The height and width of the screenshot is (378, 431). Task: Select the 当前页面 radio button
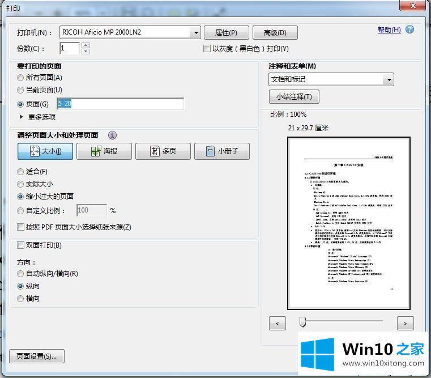(20, 90)
